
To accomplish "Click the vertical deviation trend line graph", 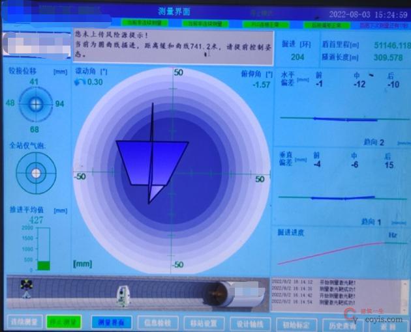I will coord(342,198).
